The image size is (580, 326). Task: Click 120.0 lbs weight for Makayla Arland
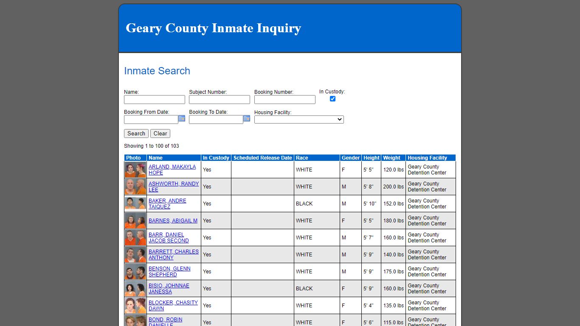pos(394,170)
